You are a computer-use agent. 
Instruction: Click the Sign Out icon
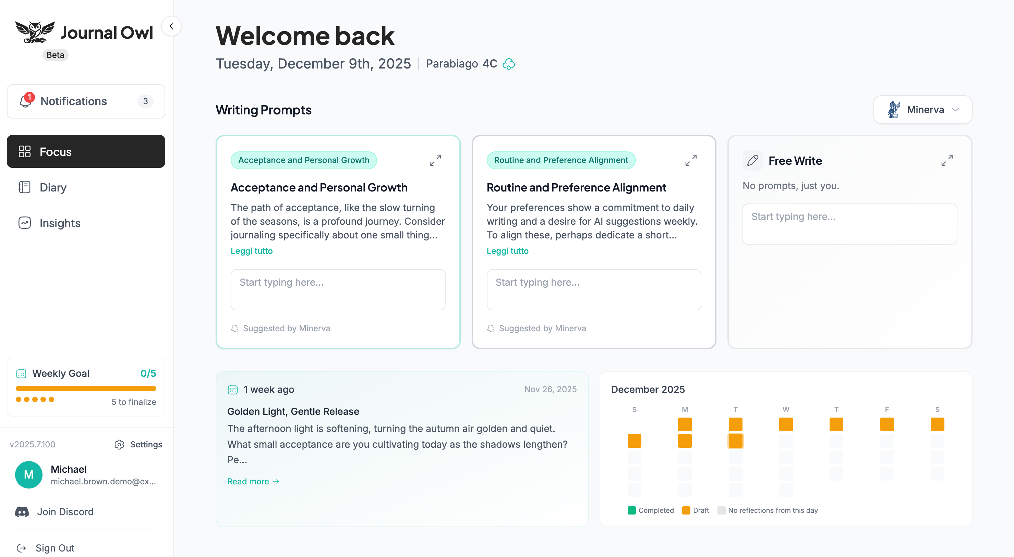click(22, 547)
